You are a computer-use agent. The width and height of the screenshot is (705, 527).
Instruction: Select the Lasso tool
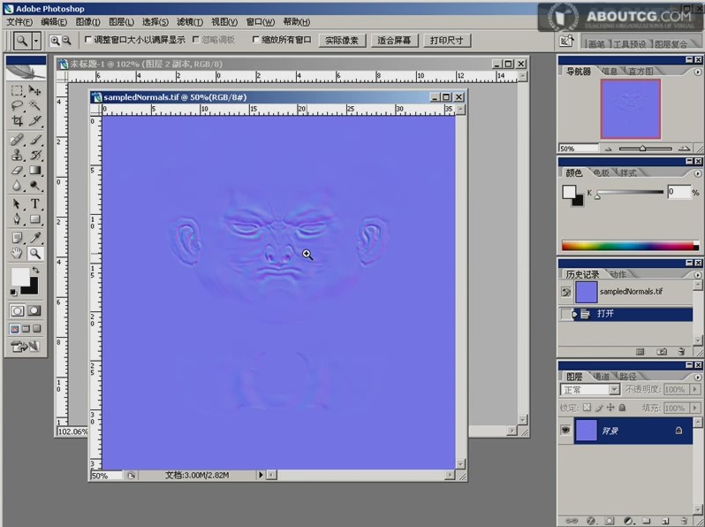(x=17, y=106)
